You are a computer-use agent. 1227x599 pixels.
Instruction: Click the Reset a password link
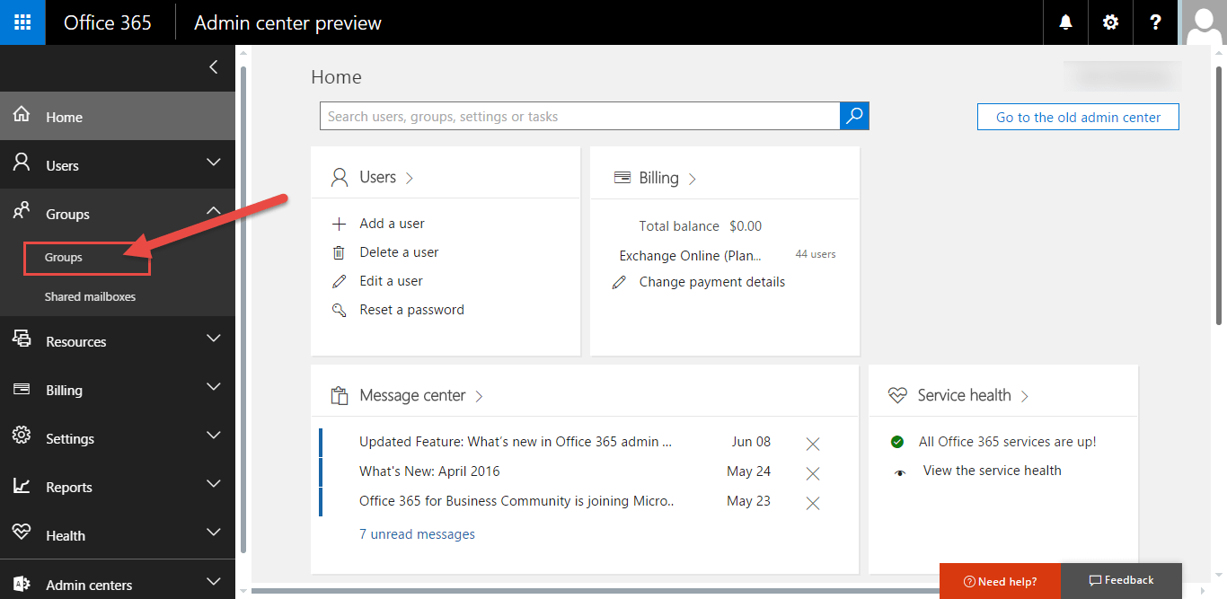[x=411, y=310]
